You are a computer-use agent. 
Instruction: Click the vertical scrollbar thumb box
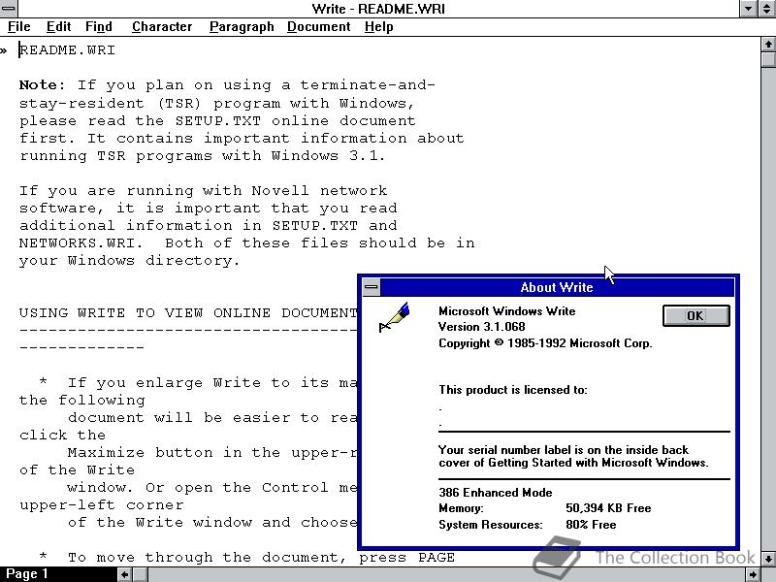pyautogui.click(x=768, y=59)
